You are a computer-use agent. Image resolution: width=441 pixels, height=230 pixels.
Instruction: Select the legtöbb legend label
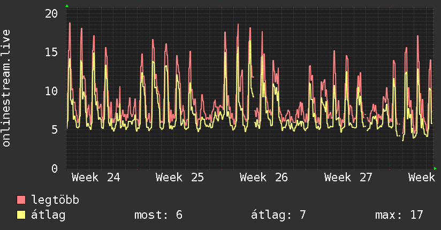tap(55, 200)
